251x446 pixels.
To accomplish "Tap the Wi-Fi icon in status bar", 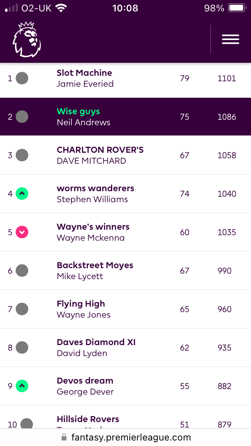I will pyautogui.click(x=60, y=8).
